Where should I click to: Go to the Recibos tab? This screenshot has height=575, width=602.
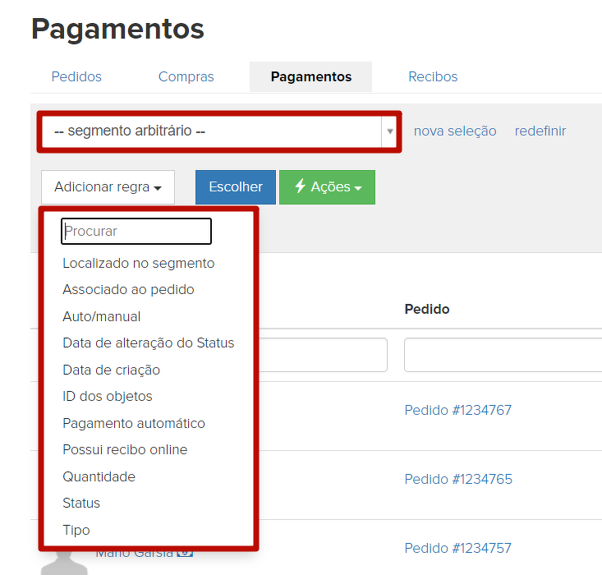tap(433, 76)
